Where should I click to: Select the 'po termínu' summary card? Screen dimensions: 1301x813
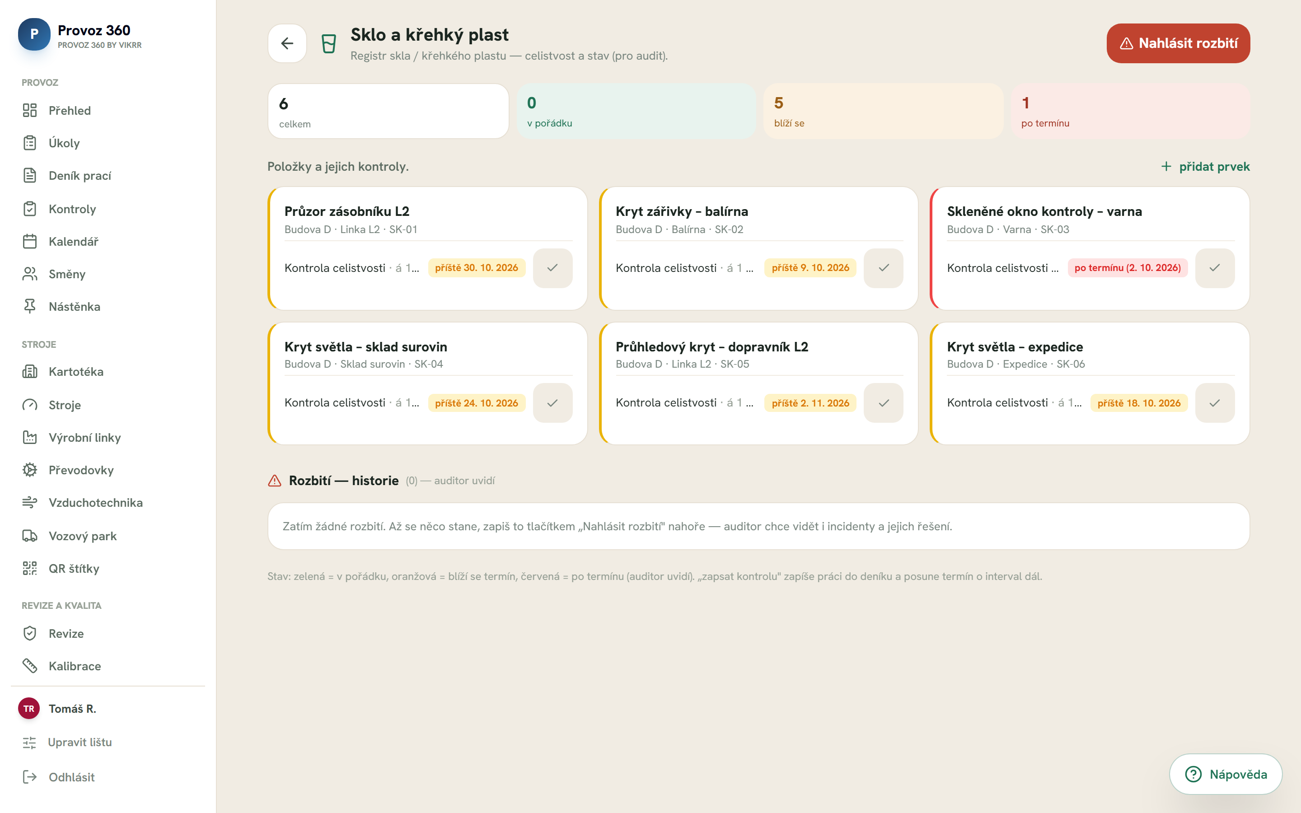tap(1130, 111)
